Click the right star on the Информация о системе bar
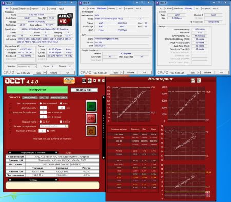The width and height of the screenshot is (231, 202). pyautogui.click(x=56, y=152)
